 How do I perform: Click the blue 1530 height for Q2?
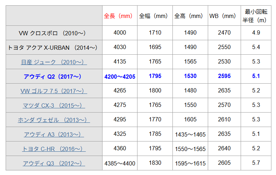coord(190,76)
